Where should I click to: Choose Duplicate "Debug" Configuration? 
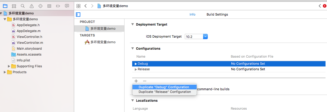click(164, 87)
